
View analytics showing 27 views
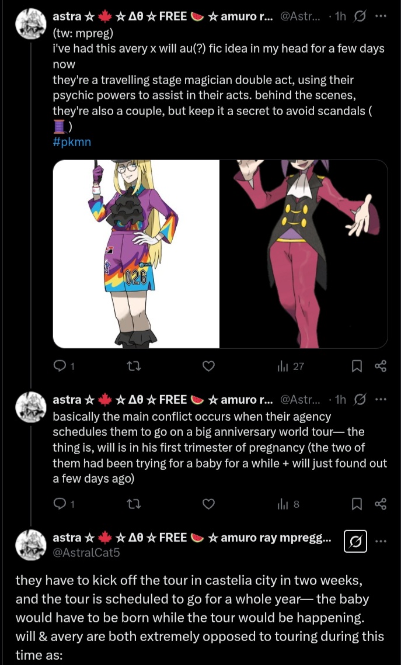pyautogui.click(x=290, y=366)
